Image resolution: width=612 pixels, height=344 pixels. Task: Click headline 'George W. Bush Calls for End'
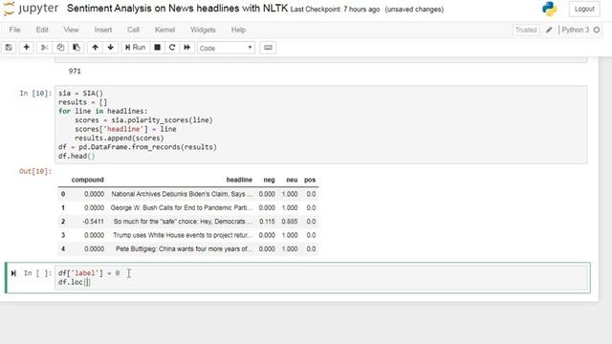click(x=182, y=208)
